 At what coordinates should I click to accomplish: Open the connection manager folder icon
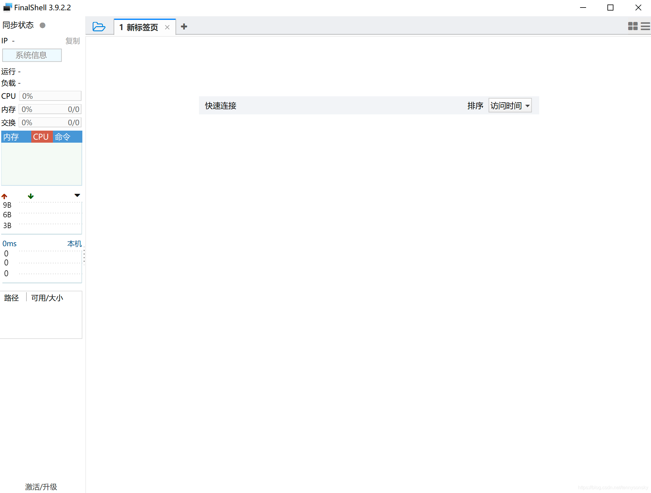(x=99, y=26)
